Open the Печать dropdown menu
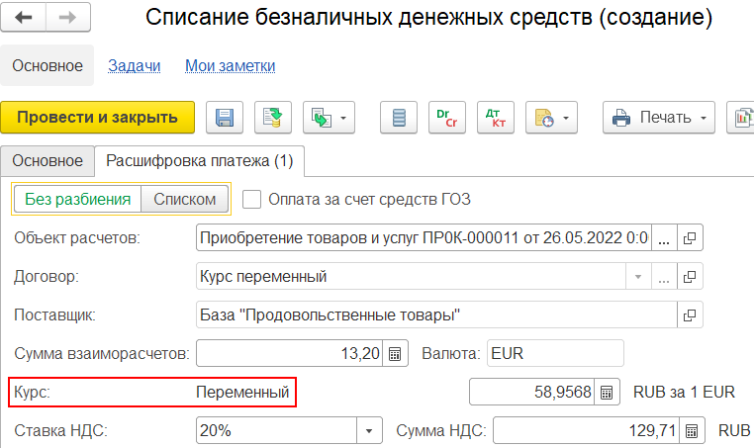The image size is (754, 448). [659, 118]
